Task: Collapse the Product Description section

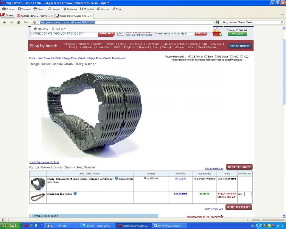Action: (x=31, y=216)
